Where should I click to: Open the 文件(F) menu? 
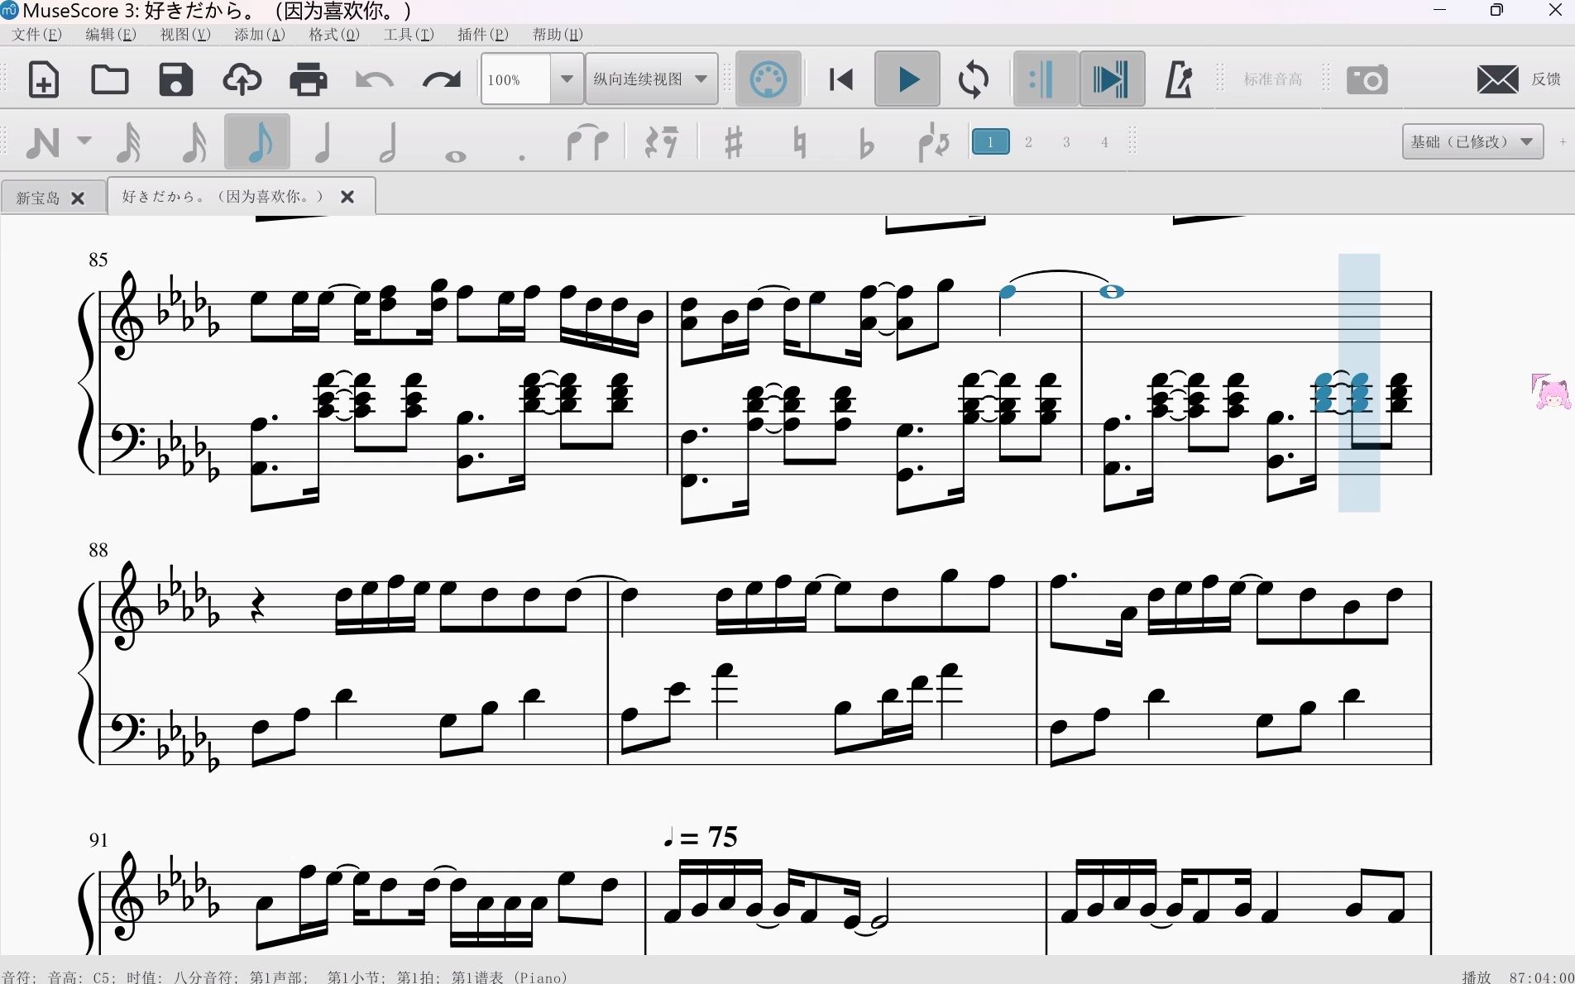point(36,34)
